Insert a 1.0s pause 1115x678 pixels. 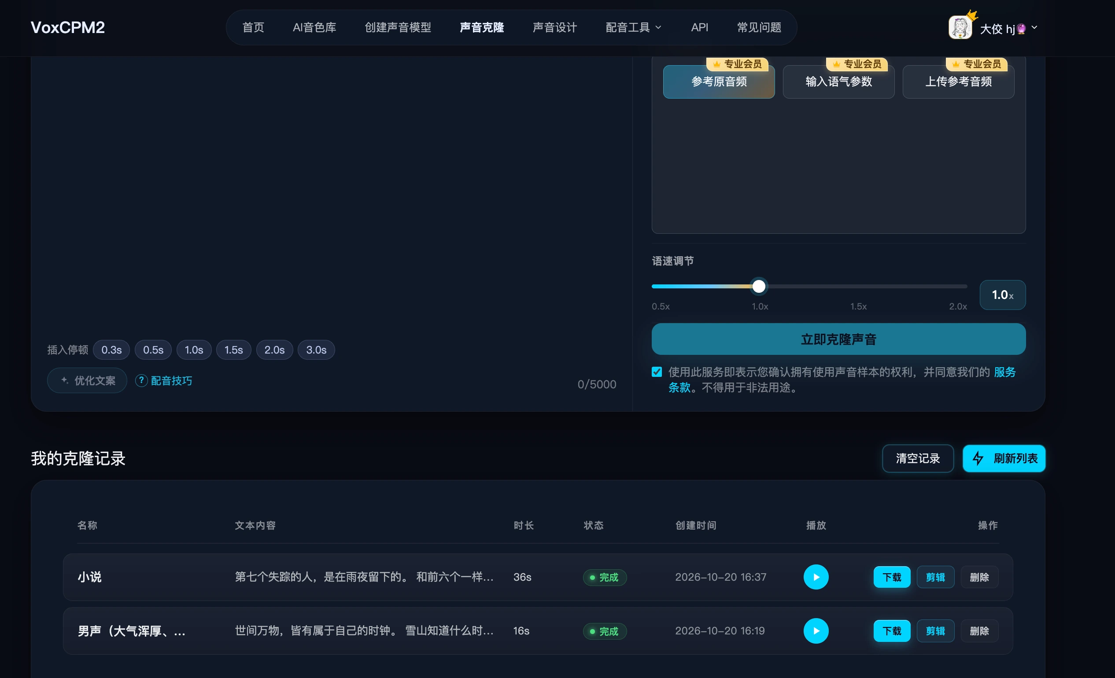(x=194, y=350)
